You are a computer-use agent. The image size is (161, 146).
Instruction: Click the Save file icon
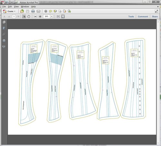pyautogui.click(x=28, y=11)
